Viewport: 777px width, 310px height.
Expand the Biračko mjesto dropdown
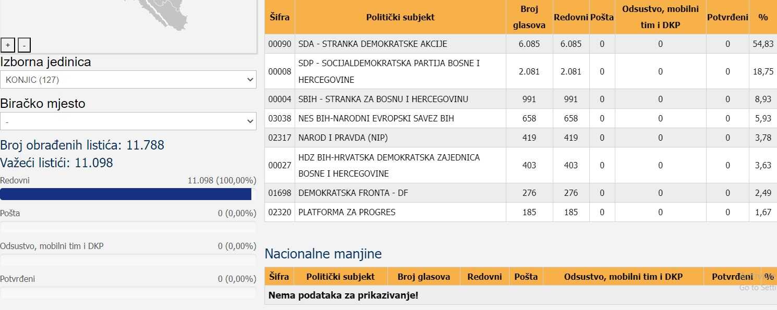click(x=128, y=121)
